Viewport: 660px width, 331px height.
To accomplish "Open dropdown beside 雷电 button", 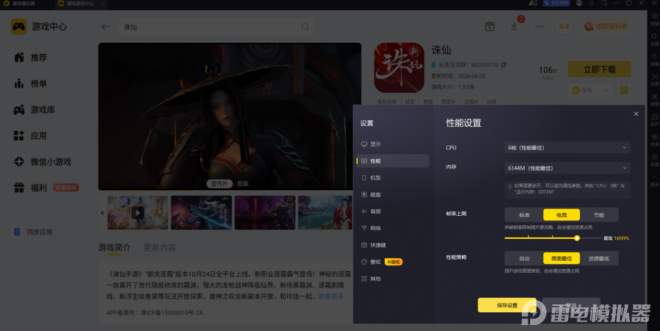I will 606,90.
